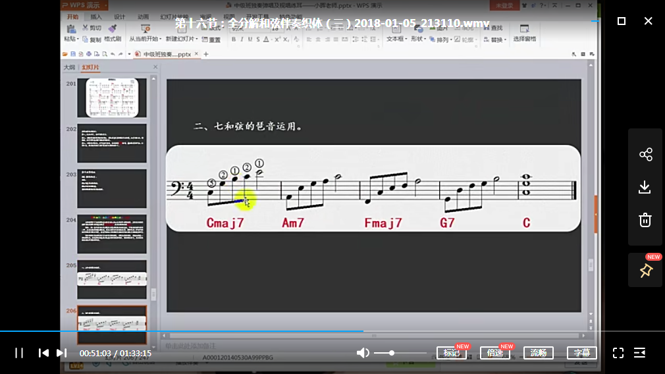Skip to the previous video
This screenshot has height=374, width=665.
[43, 353]
